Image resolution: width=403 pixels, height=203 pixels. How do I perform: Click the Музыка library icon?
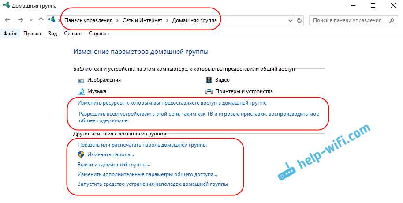(81, 91)
